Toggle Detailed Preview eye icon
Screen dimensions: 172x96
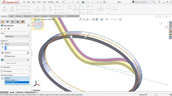8,29
